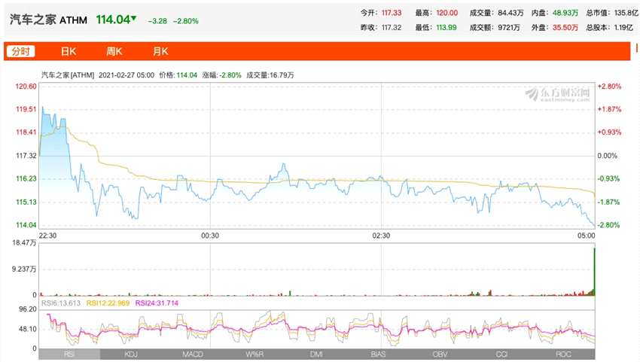Switch to the 月K monthly chart tab
Image resolution: width=640 pixels, height=362 pixels.
pyautogui.click(x=160, y=51)
